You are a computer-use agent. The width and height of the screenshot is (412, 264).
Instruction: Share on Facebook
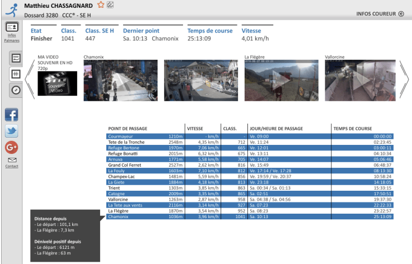12,115
